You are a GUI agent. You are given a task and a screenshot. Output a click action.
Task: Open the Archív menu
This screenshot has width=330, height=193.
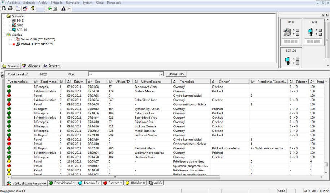click(x=43, y=3)
